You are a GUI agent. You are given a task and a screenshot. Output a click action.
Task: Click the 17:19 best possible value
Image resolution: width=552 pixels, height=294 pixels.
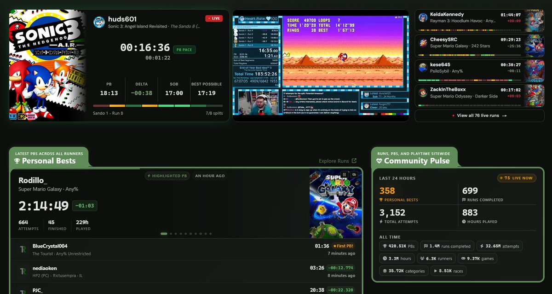click(207, 93)
